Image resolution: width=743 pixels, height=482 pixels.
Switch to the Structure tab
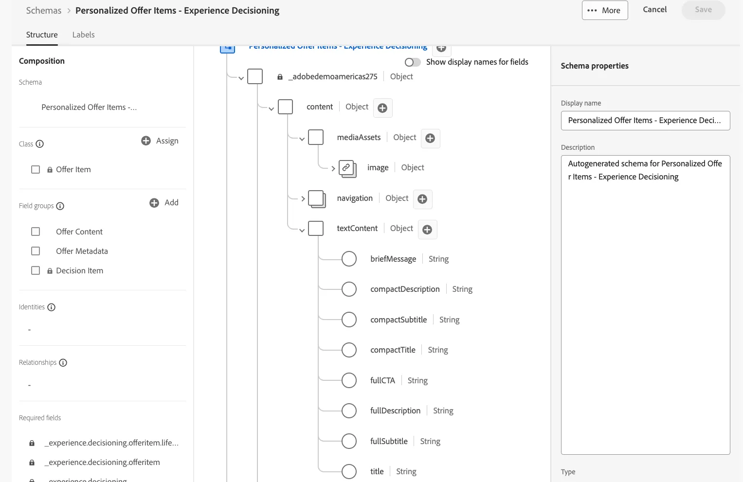[x=42, y=35]
